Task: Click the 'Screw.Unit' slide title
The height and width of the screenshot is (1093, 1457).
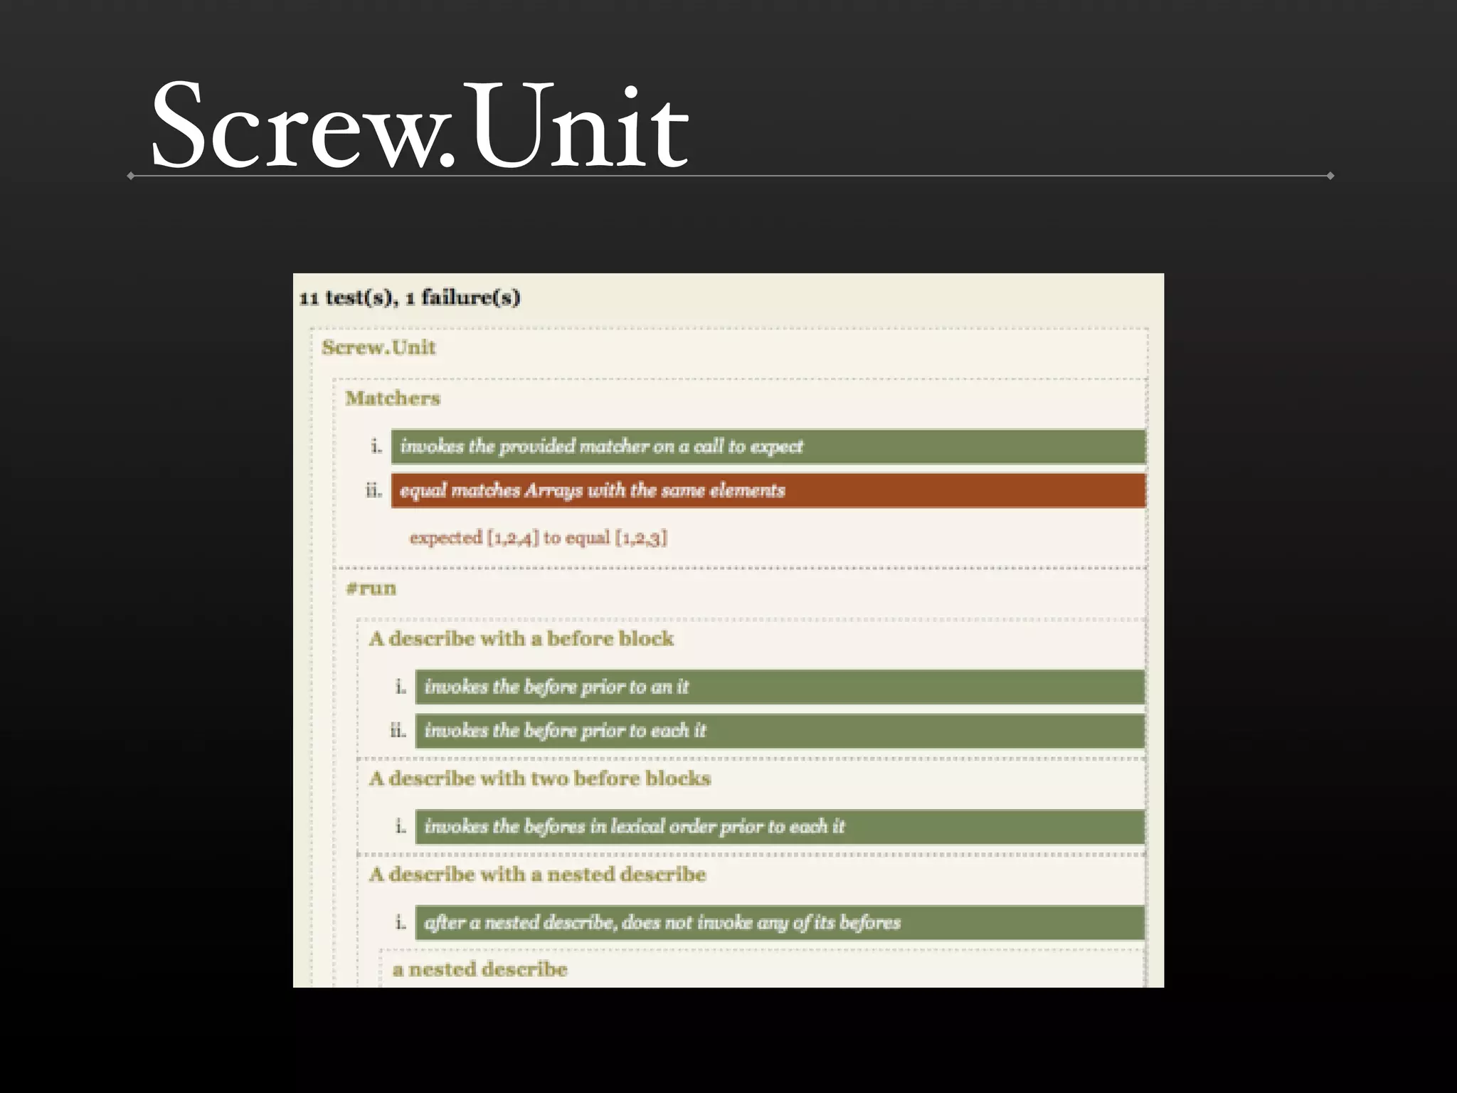Action: coord(420,125)
